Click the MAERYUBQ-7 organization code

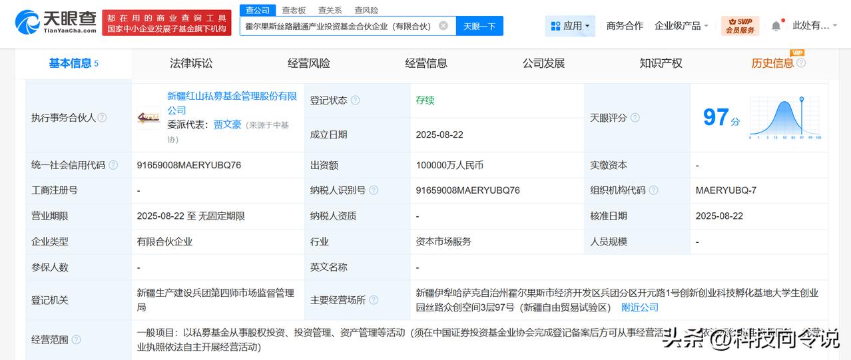point(726,190)
